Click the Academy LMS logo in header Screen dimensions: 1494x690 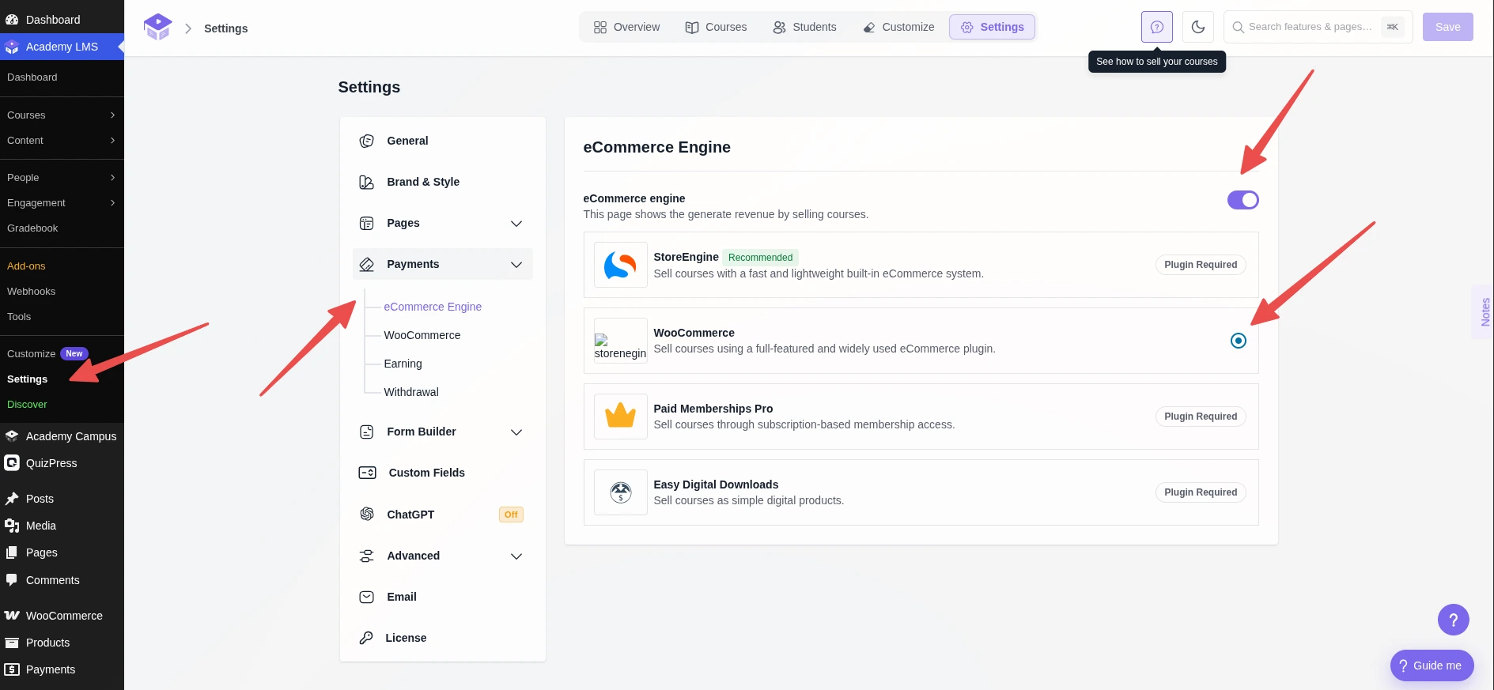click(157, 28)
